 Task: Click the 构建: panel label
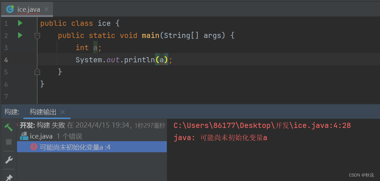pos(12,112)
